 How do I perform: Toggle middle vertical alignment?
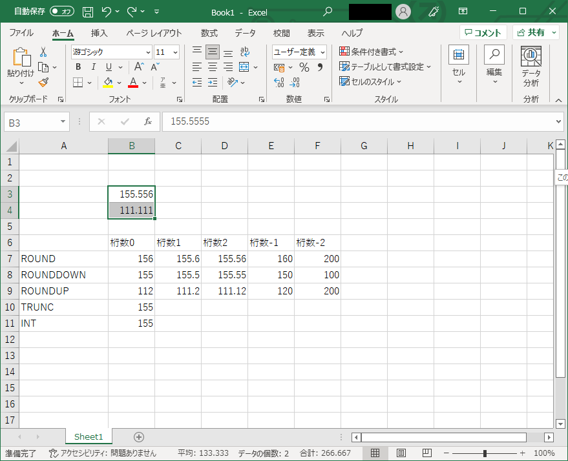tap(213, 52)
